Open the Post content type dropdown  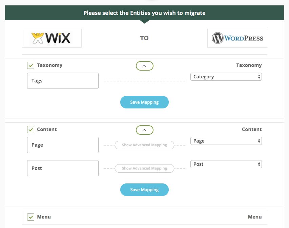226,164
